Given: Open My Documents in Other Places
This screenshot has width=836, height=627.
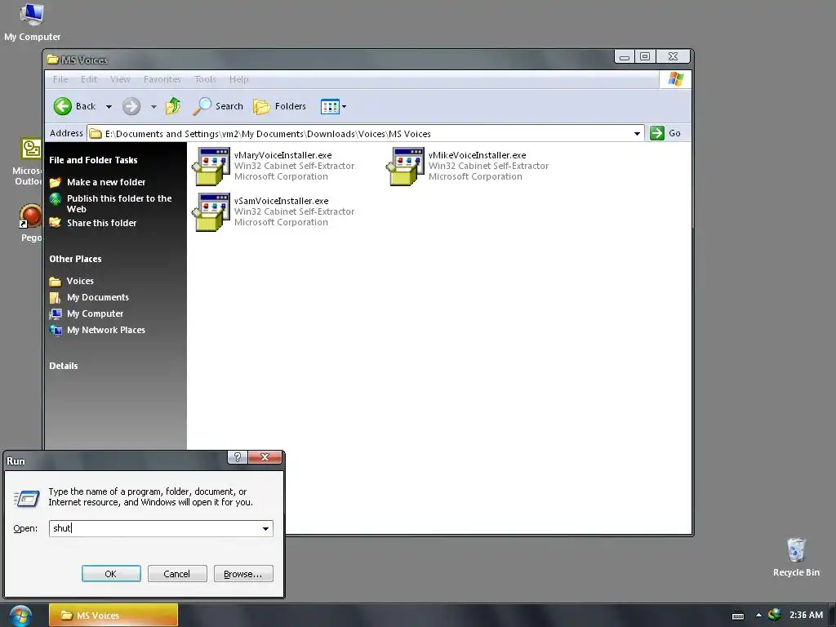Looking at the screenshot, I should [98, 297].
